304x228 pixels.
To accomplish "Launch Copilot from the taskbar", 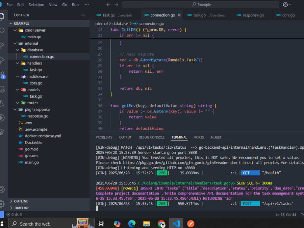I will (117, 223).
